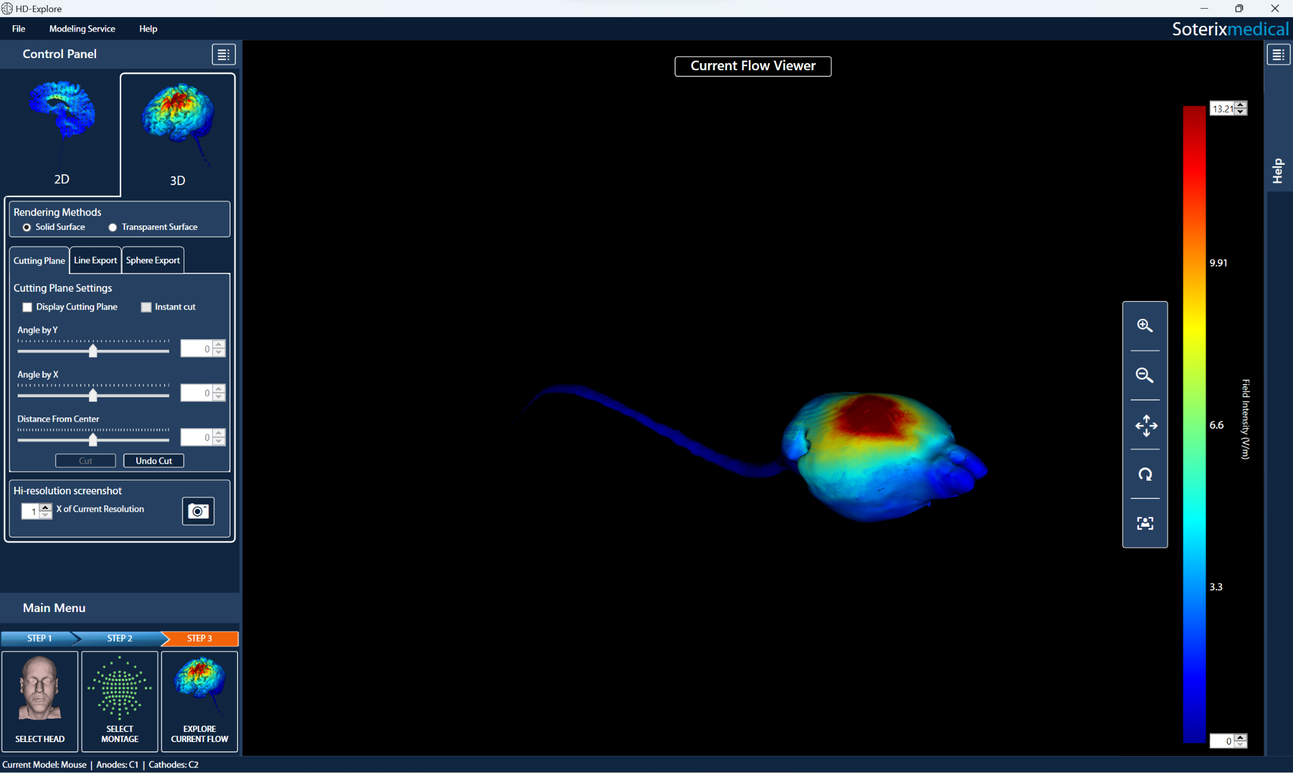Take hi-resolution screenshot with camera icon
The width and height of the screenshot is (1293, 773).
[x=198, y=511]
